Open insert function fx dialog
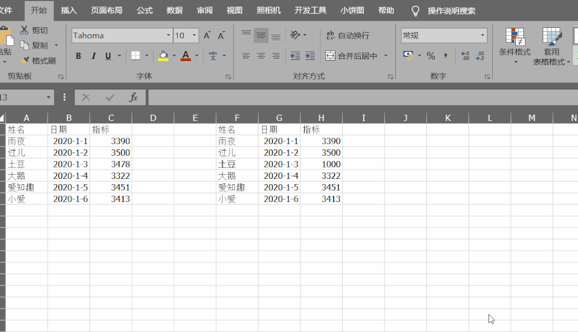 click(x=133, y=97)
